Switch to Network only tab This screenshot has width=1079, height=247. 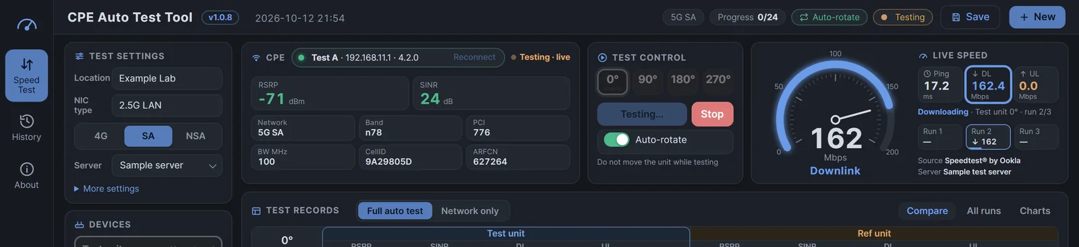[x=470, y=211]
